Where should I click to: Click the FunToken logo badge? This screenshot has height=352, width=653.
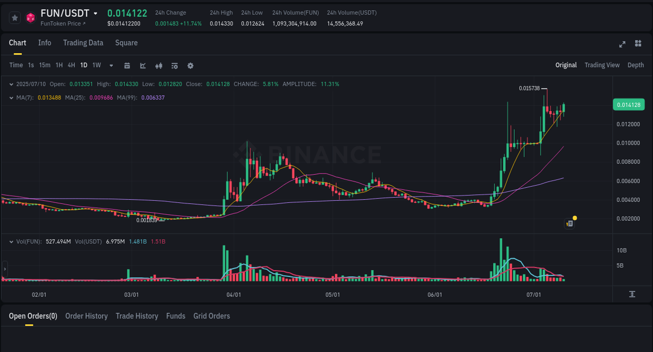point(30,17)
